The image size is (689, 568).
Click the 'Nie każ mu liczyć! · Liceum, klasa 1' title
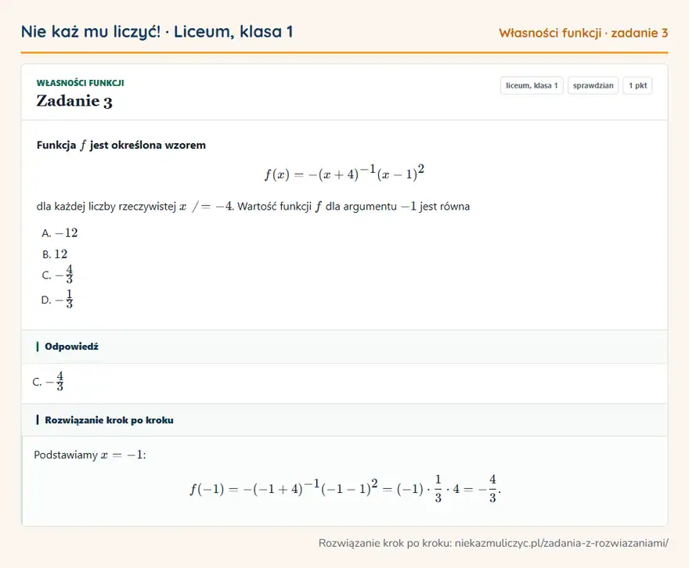(157, 31)
